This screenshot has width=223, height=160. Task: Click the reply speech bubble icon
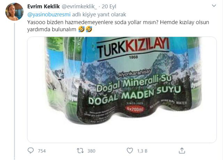(31, 151)
